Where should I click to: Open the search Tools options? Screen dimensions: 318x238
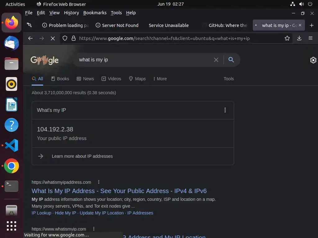click(x=229, y=79)
